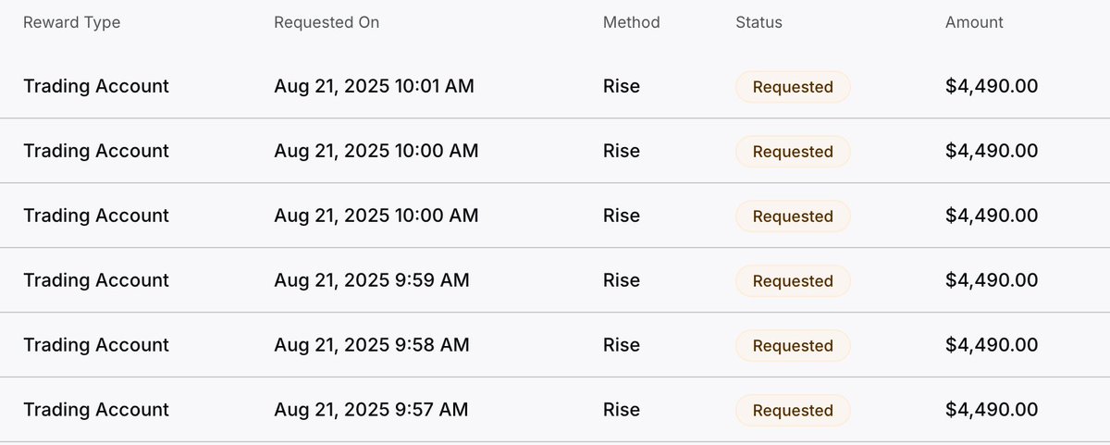This screenshot has width=1110, height=445.
Task: Click the Requested On column header
Action: pos(327,22)
